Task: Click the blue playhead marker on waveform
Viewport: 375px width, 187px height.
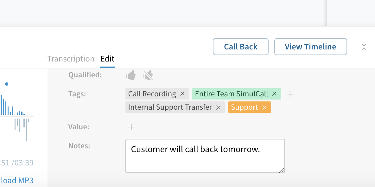Action: (7, 84)
